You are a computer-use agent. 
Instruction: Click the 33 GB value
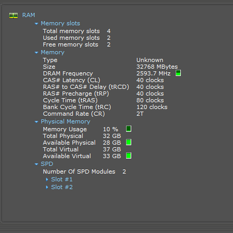(112, 156)
